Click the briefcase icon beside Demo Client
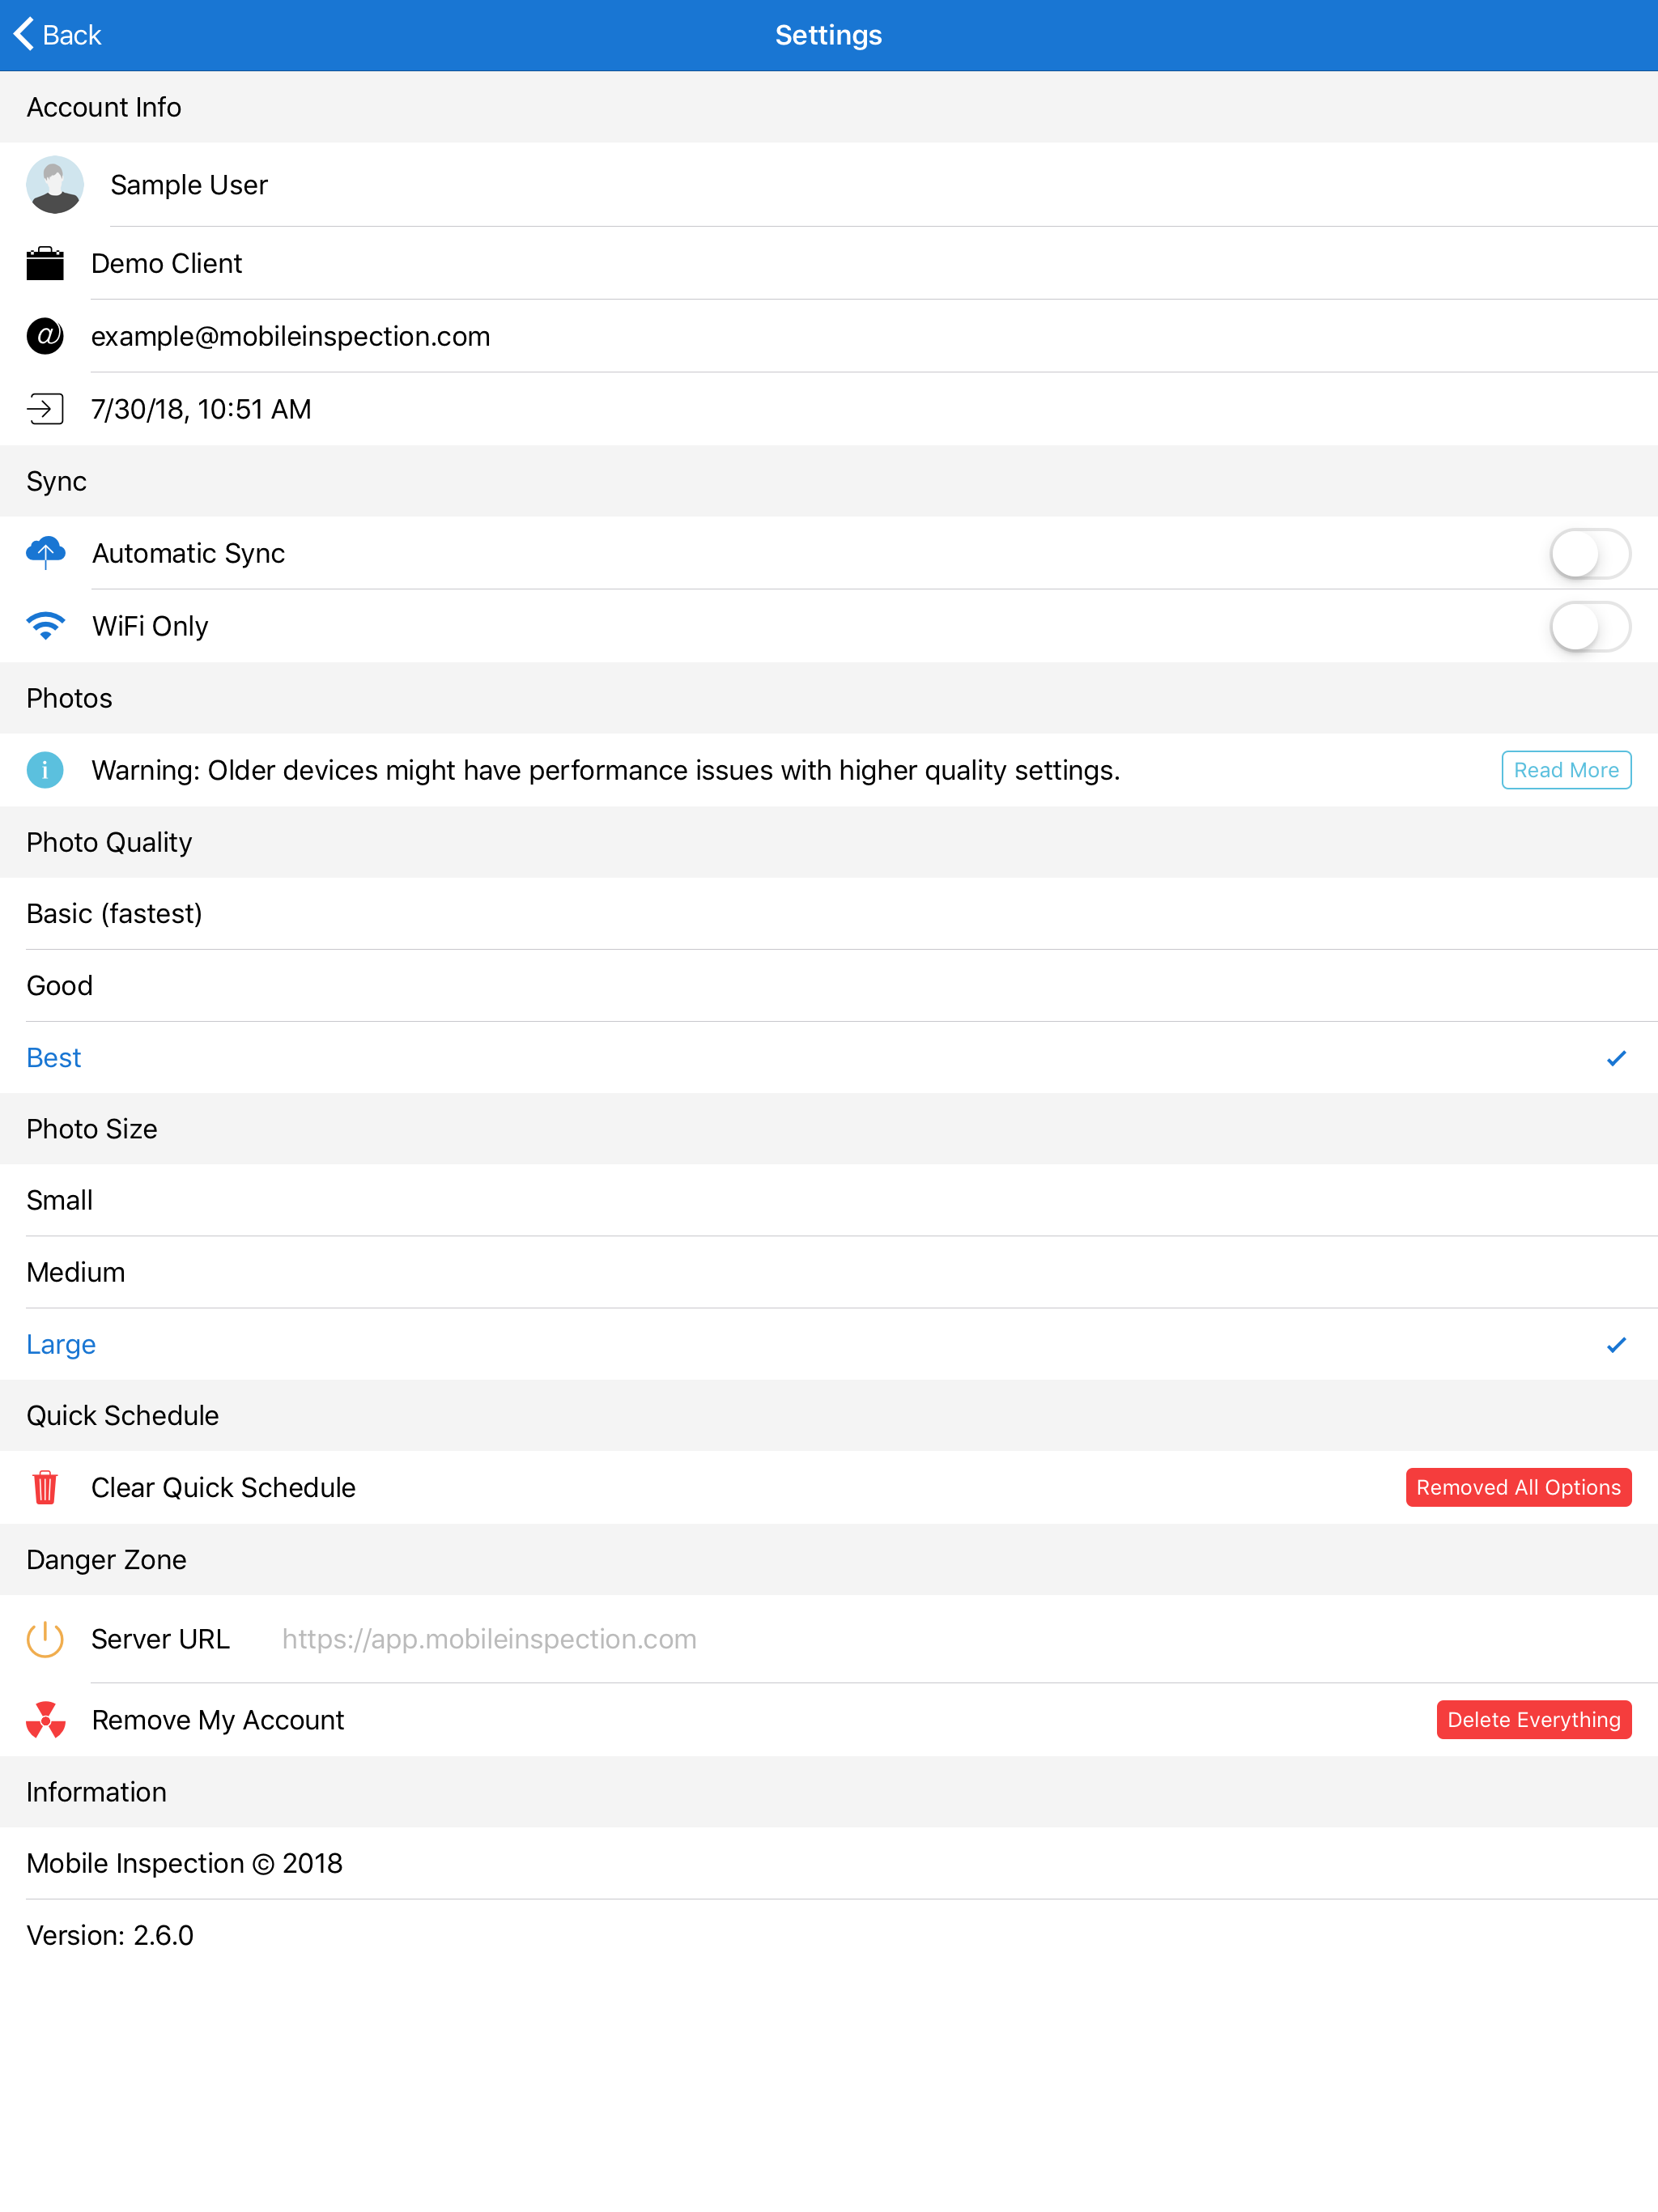Screen dimensions: 1658x2212 pos(45,264)
